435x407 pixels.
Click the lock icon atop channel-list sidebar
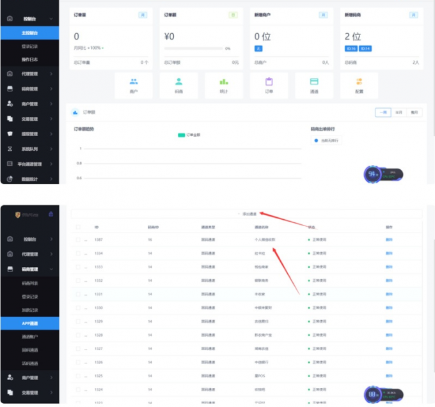click(51, 214)
